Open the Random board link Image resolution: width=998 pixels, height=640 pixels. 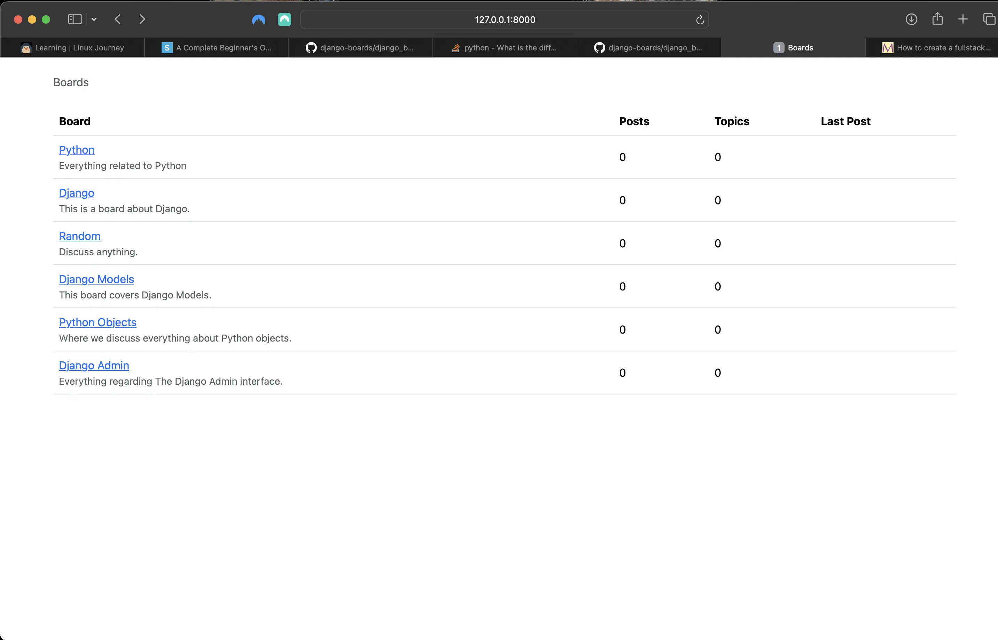tap(79, 236)
